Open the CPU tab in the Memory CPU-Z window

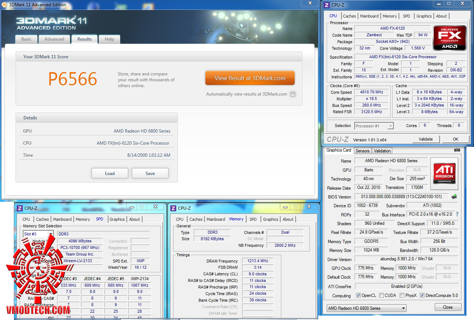(180, 219)
